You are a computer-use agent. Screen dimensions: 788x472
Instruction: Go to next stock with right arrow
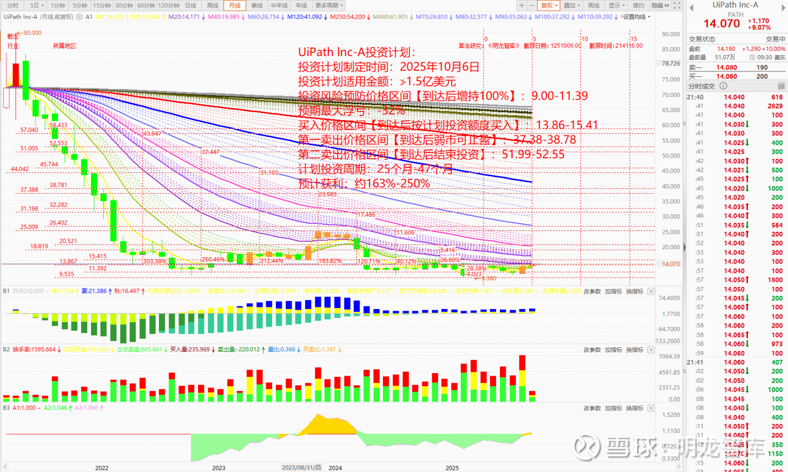[x=783, y=7]
